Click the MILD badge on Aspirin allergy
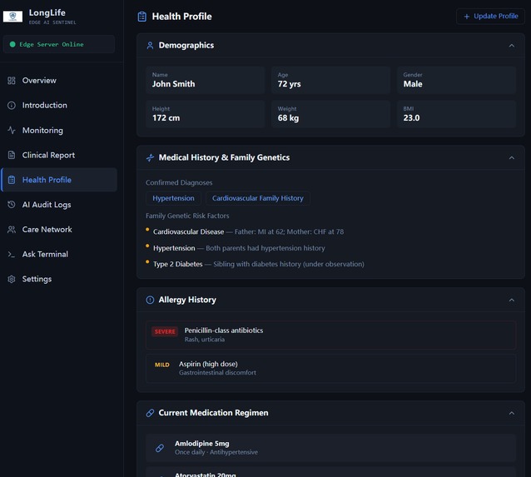The width and height of the screenshot is (531, 477). click(x=161, y=365)
